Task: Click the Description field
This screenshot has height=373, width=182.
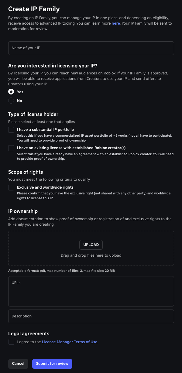Action: pos(91,316)
